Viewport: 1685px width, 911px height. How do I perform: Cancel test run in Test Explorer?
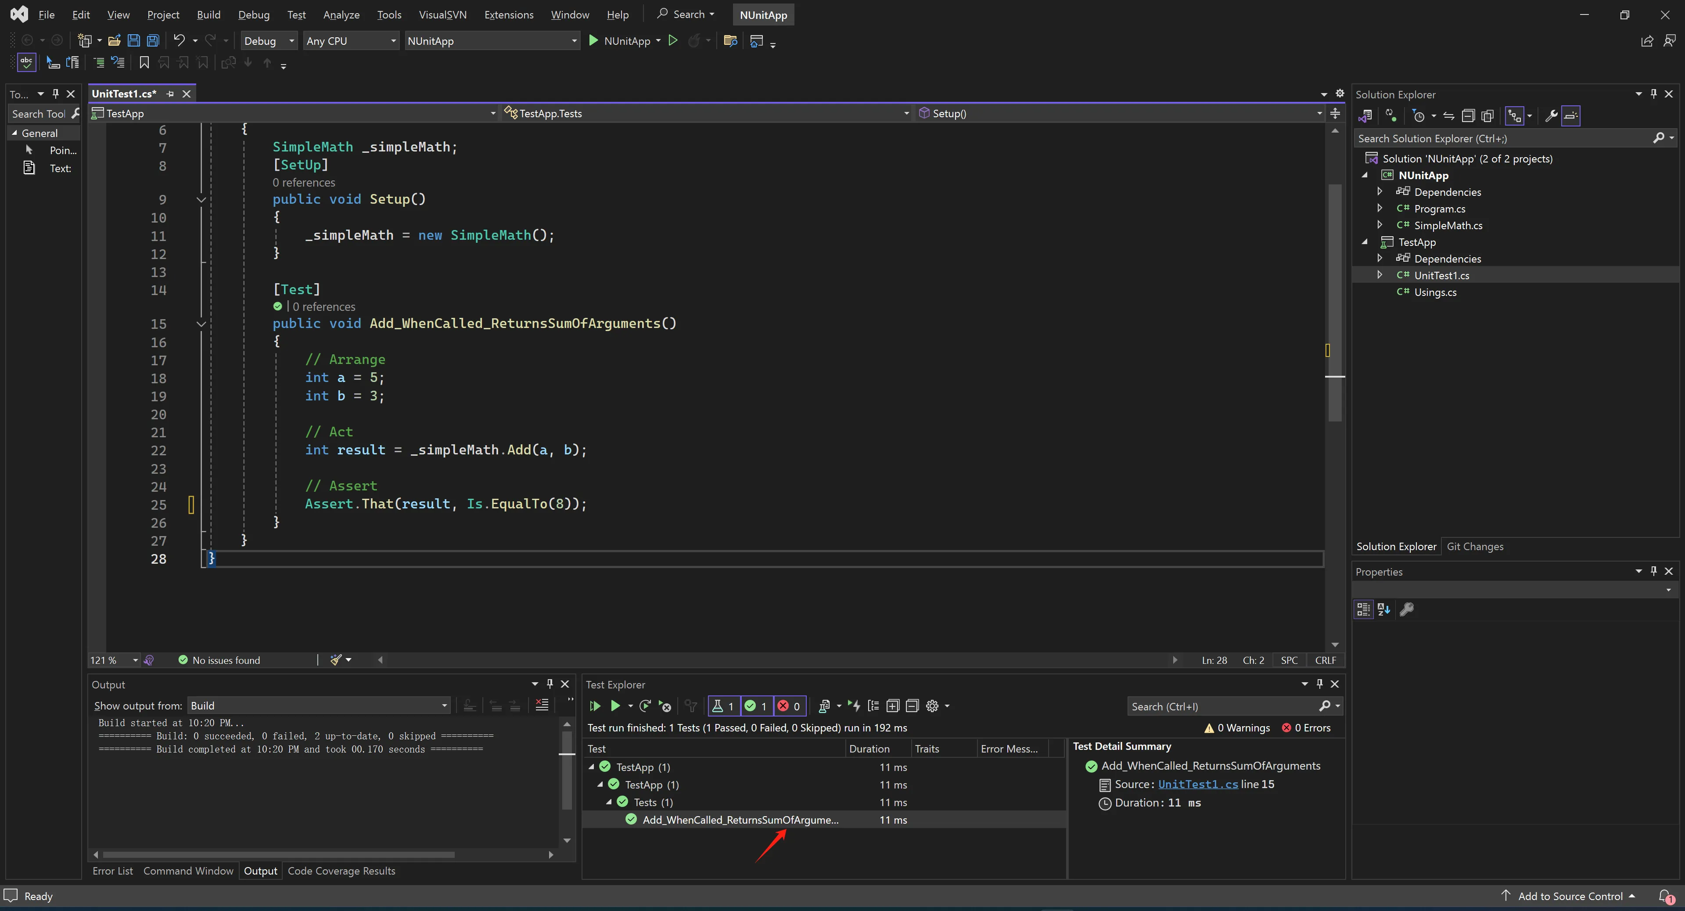tap(665, 706)
